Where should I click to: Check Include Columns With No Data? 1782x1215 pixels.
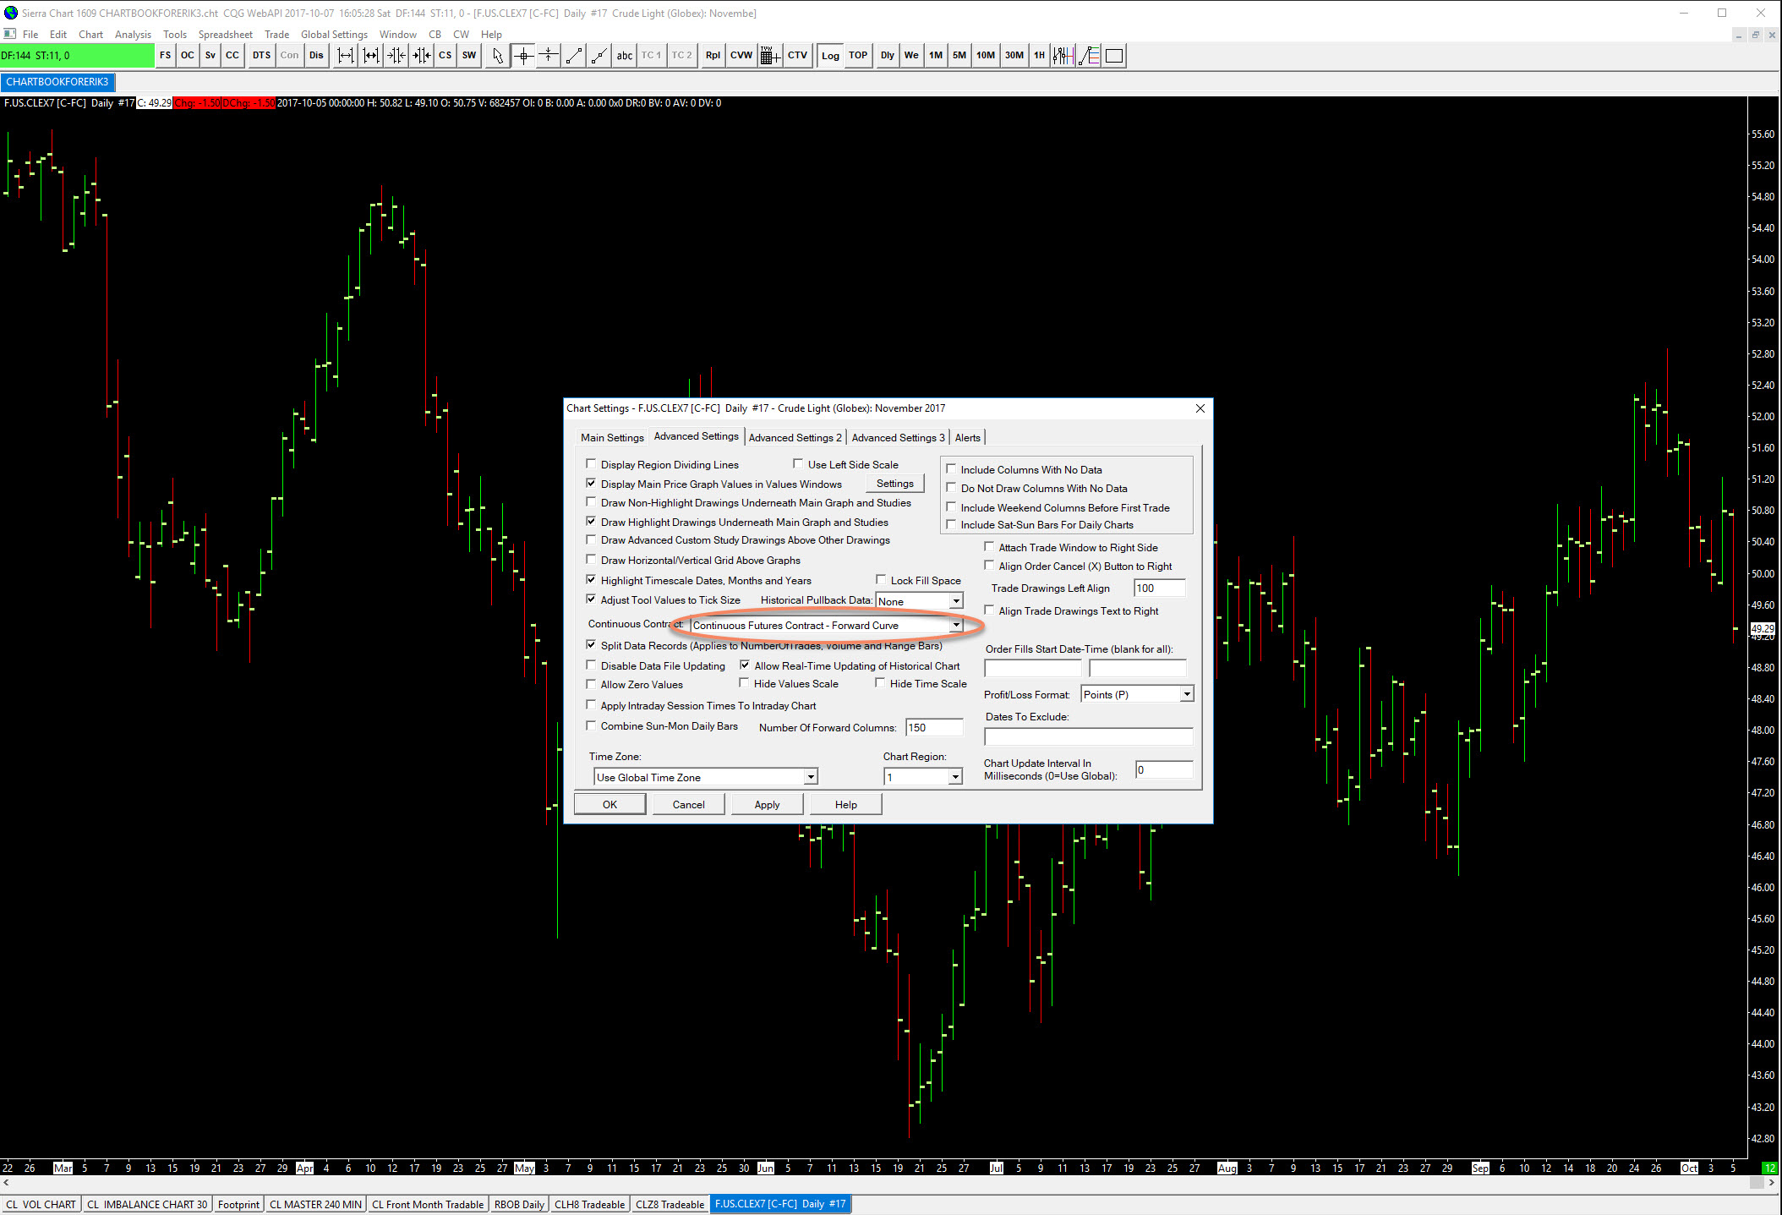pos(951,469)
